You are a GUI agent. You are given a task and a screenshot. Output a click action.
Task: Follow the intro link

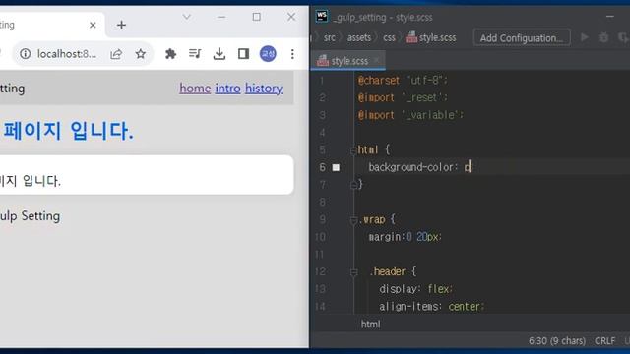pos(227,88)
